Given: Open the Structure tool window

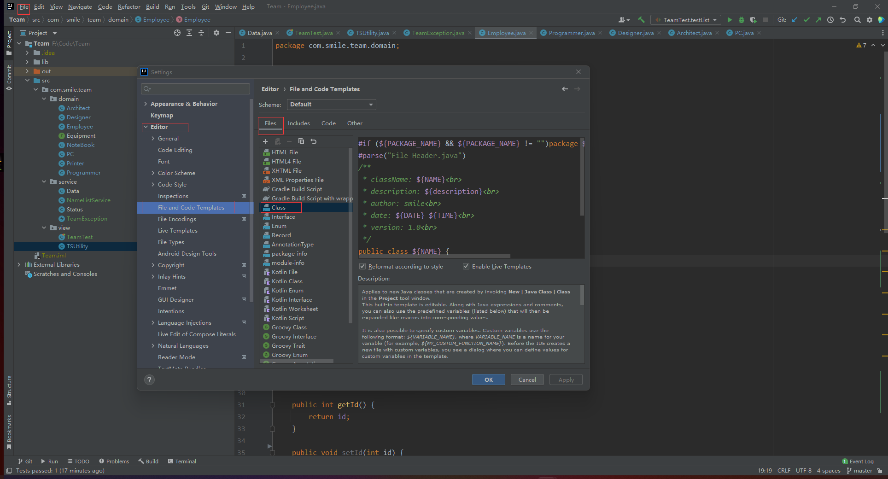Looking at the screenshot, I should [x=9, y=390].
